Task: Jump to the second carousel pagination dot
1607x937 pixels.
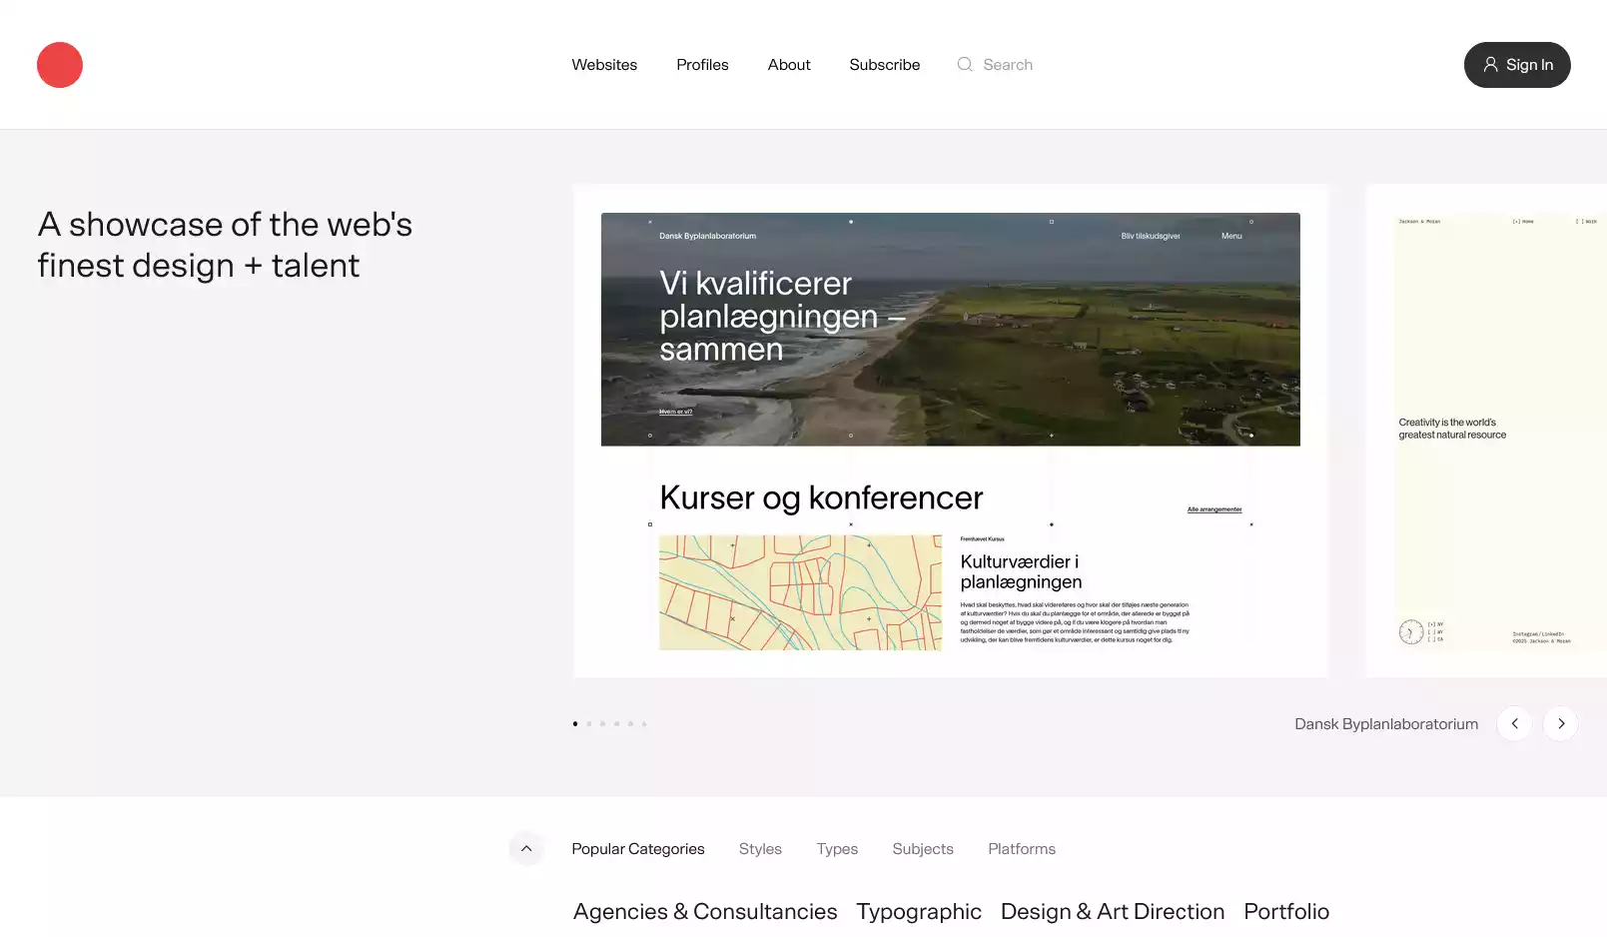Action: click(589, 724)
